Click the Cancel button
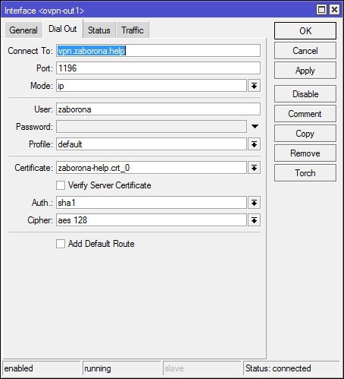Viewport: 344px width, 379px height. pos(305,51)
